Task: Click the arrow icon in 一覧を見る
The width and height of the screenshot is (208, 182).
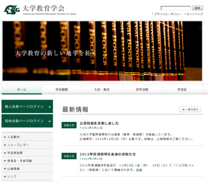Action: (x=183, y=109)
